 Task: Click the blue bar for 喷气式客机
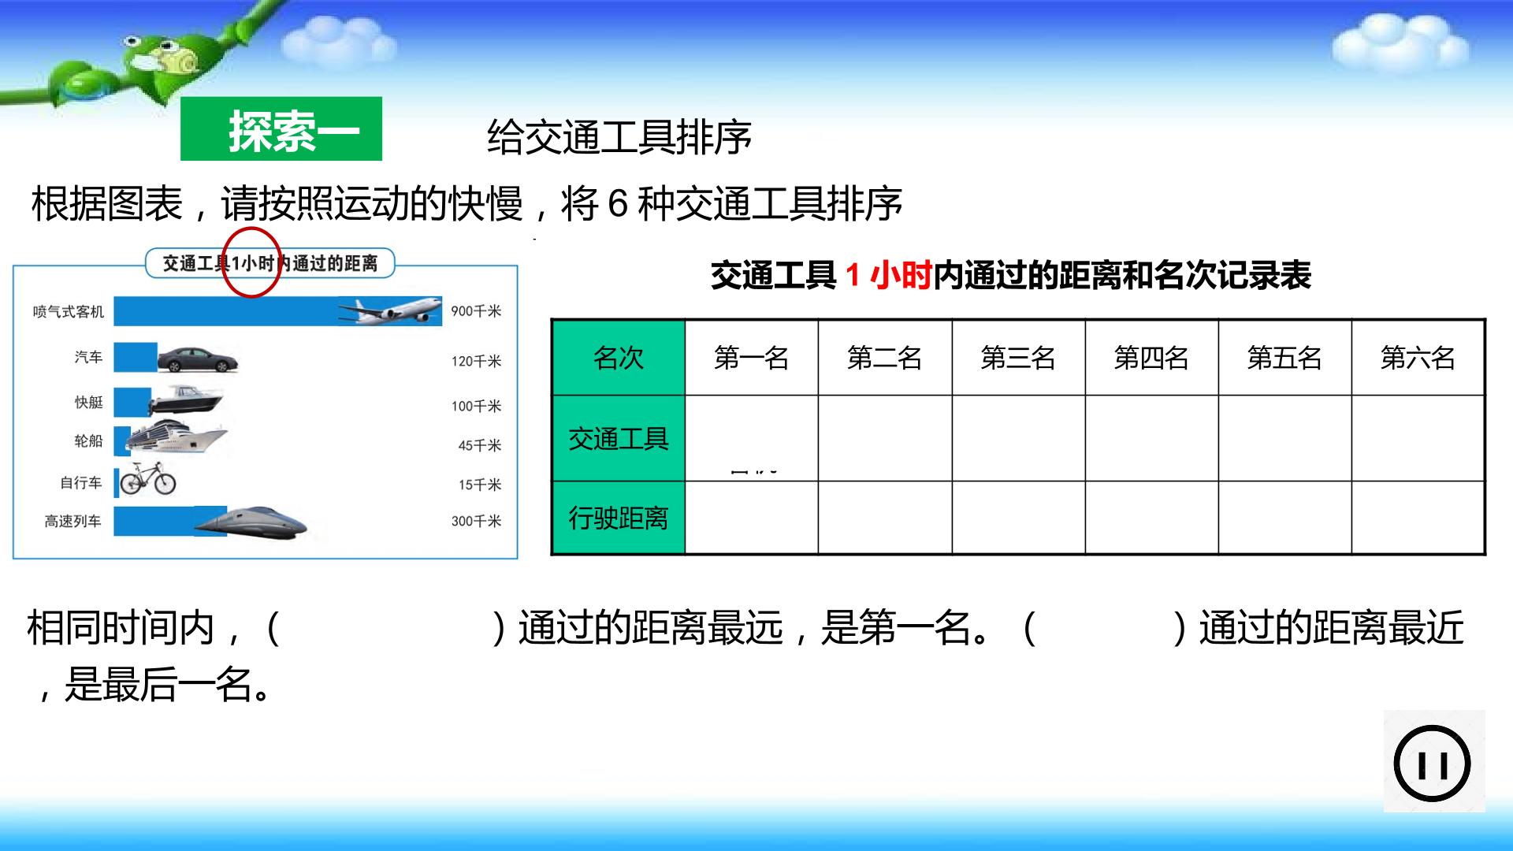[x=278, y=311]
